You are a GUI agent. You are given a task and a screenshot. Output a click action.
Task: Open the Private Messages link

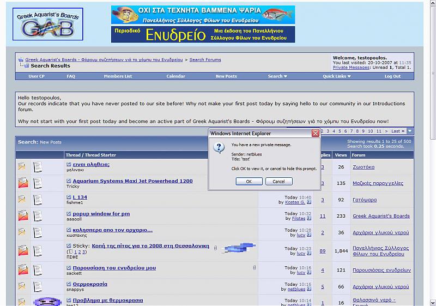[352, 68]
